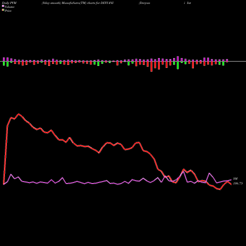The image size is (246, 246).
Task: Click the 'Daily PVM' title text
Action: coord(9,3)
